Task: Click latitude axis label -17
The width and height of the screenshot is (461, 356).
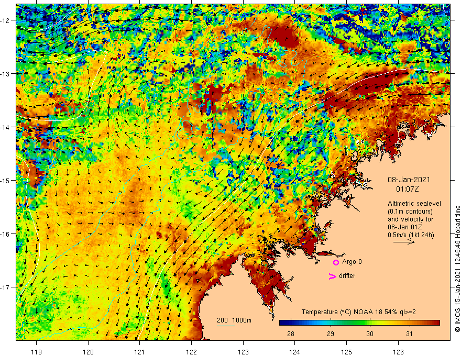Action: coord(5,287)
